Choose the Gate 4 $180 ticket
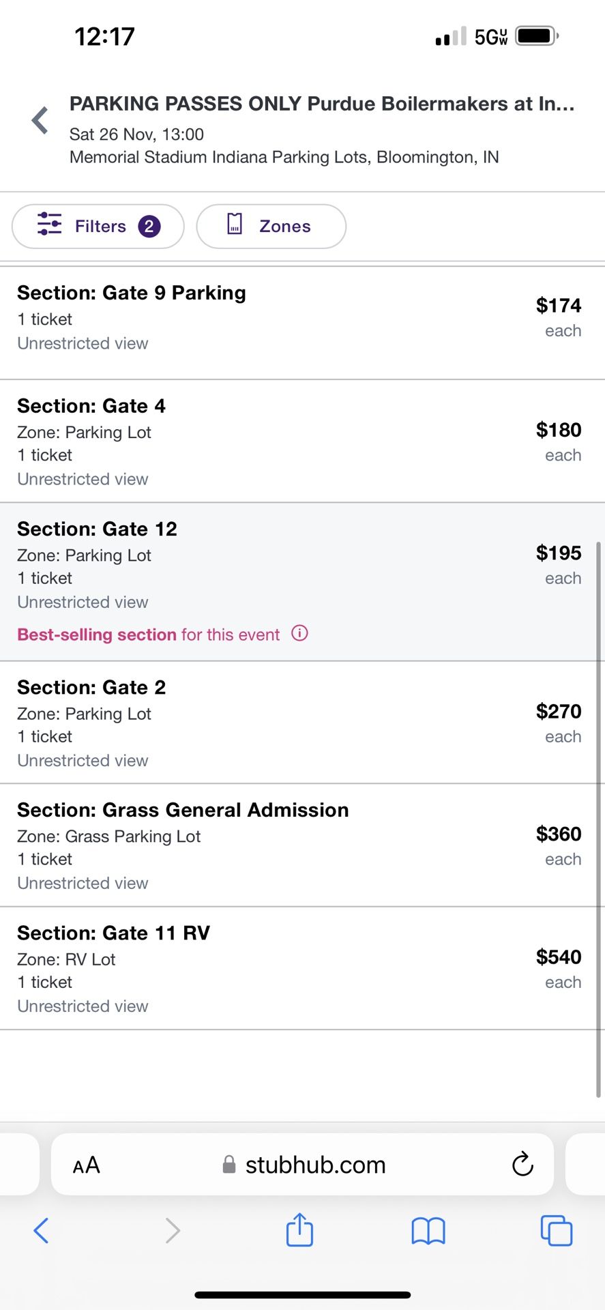The height and width of the screenshot is (1310, 605). 302,441
